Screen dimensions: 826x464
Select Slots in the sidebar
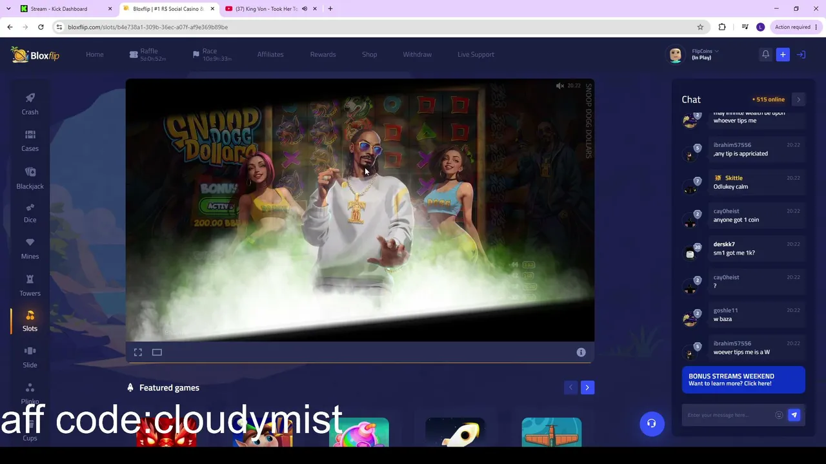pos(30,321)
